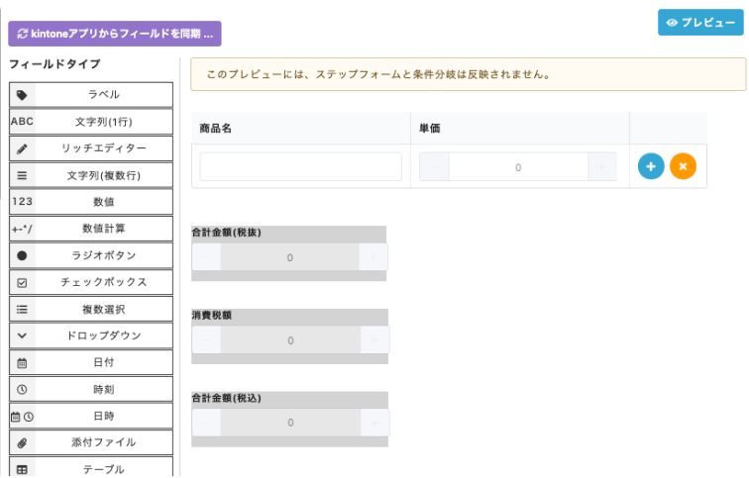
Task: Sync fields from kintone app
Action: click(x=115, y=34)
